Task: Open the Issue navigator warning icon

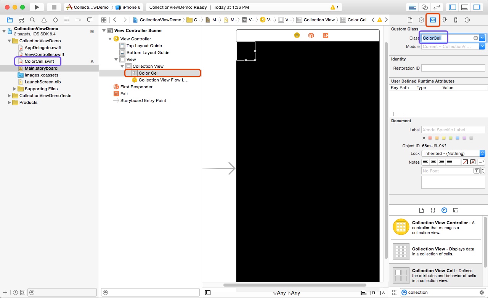Action: tap(44, 20)
